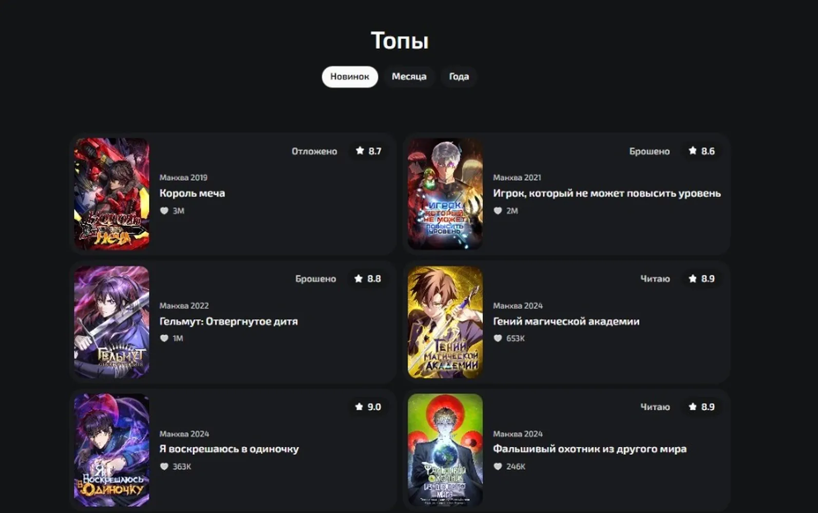Click the Отложено status label
This screenshot has height=513, width=818.
click(x=314, y=151)
